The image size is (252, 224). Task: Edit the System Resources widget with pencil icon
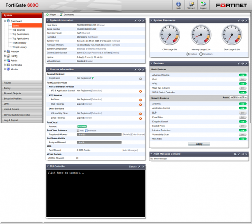(x=239, y=21)
